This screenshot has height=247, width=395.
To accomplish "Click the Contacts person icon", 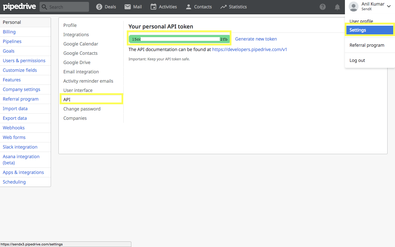I will [189, 7].
